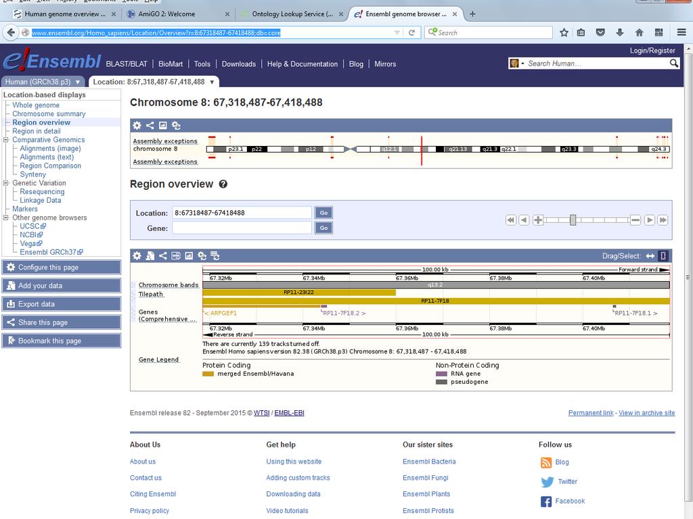Export chromosome image as file
Image resolution: width=693 pixels, height=519 pixels.
162,125
